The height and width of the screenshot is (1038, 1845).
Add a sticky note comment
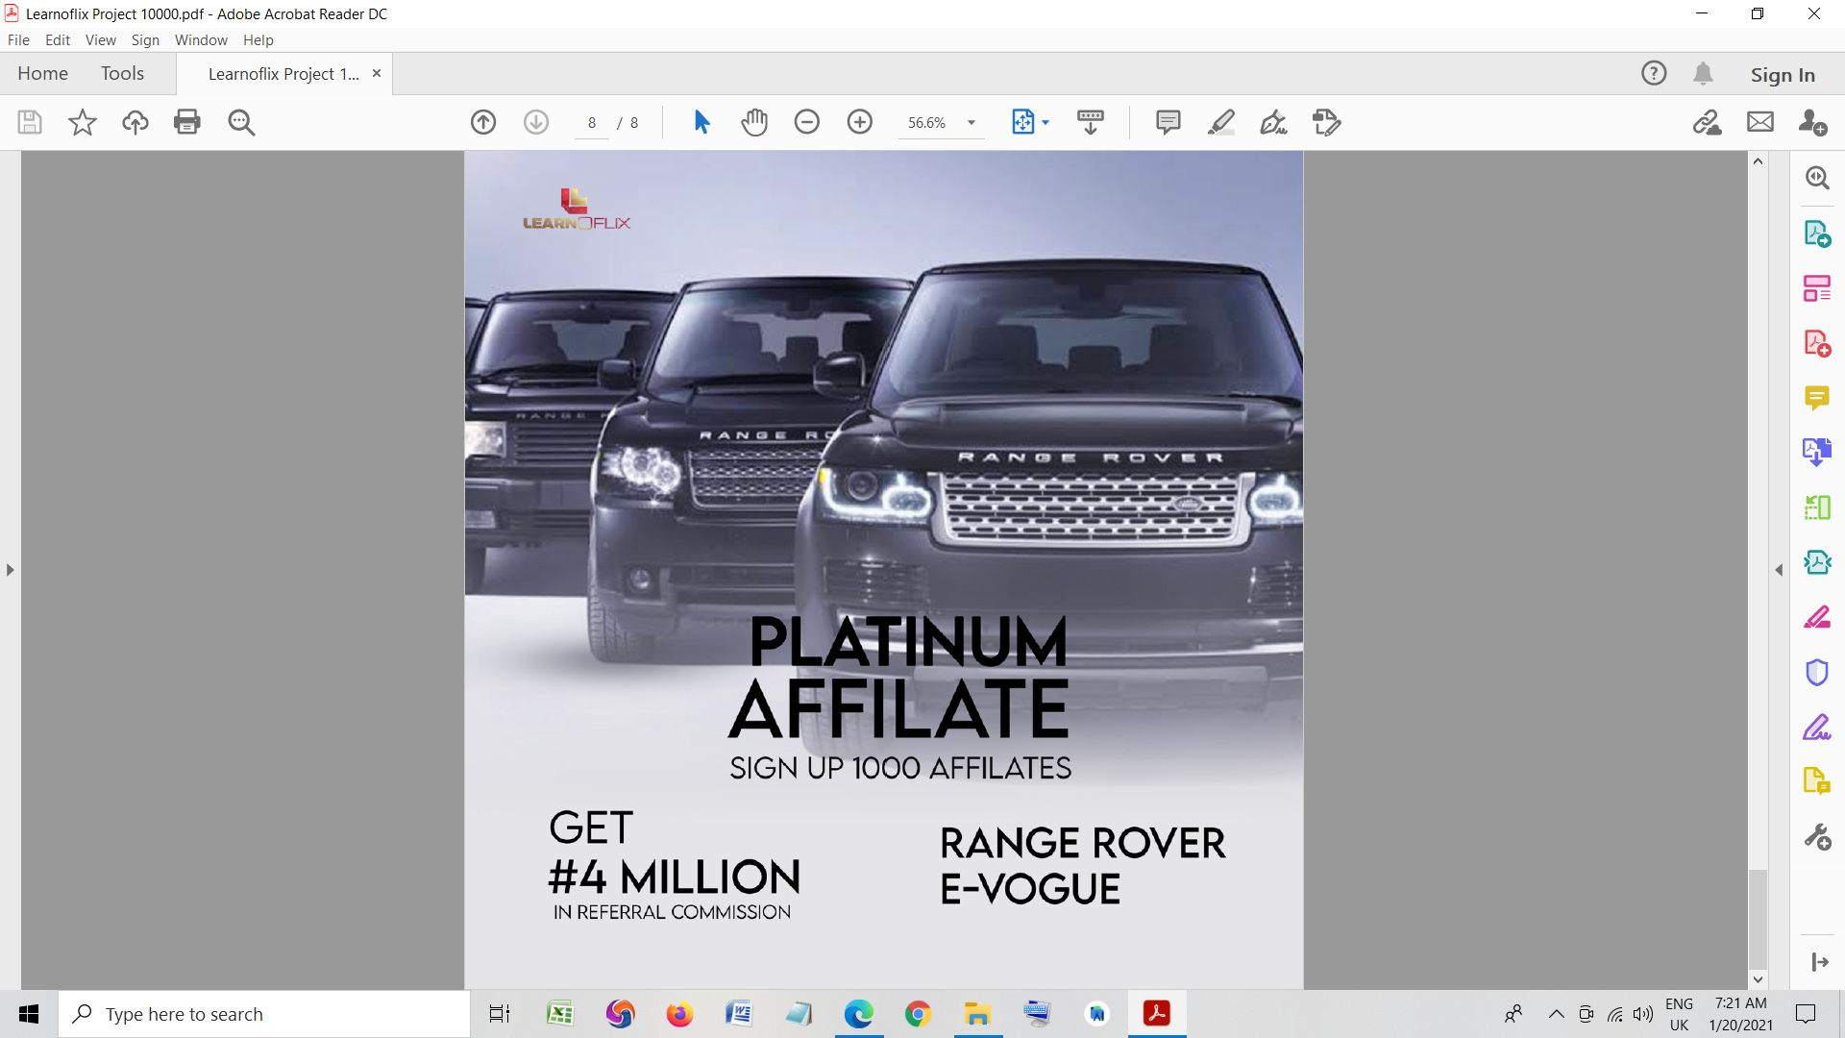(x=1168, y=122)
